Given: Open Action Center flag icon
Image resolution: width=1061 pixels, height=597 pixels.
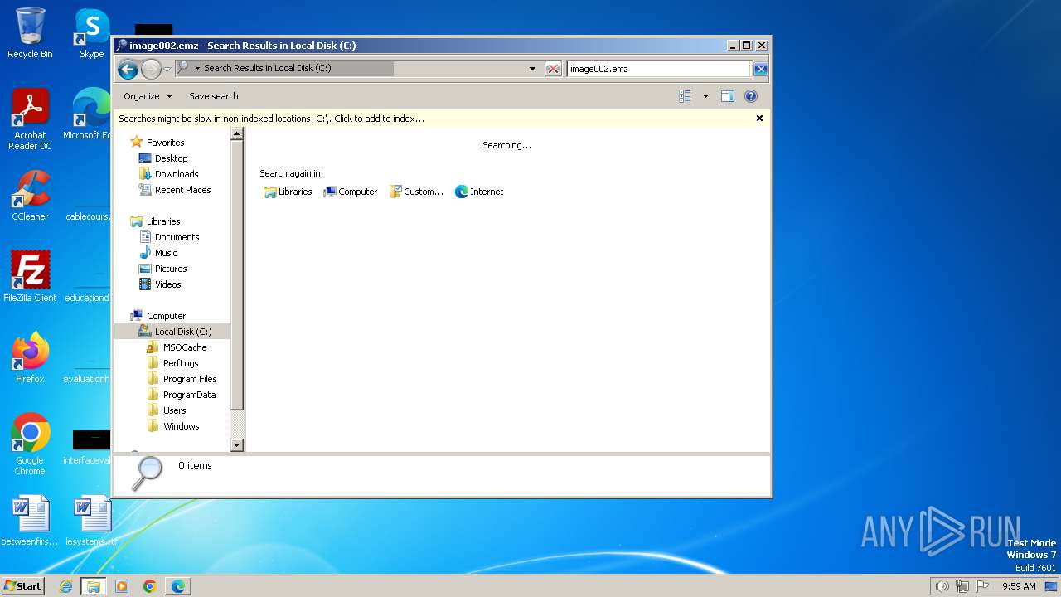Looking at the screenshot, I should pyautogui.click(x=982, y=586).
